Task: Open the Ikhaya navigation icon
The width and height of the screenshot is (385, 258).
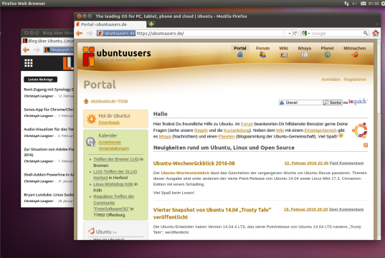Action: pyautogui.click(x=305, y=54)
